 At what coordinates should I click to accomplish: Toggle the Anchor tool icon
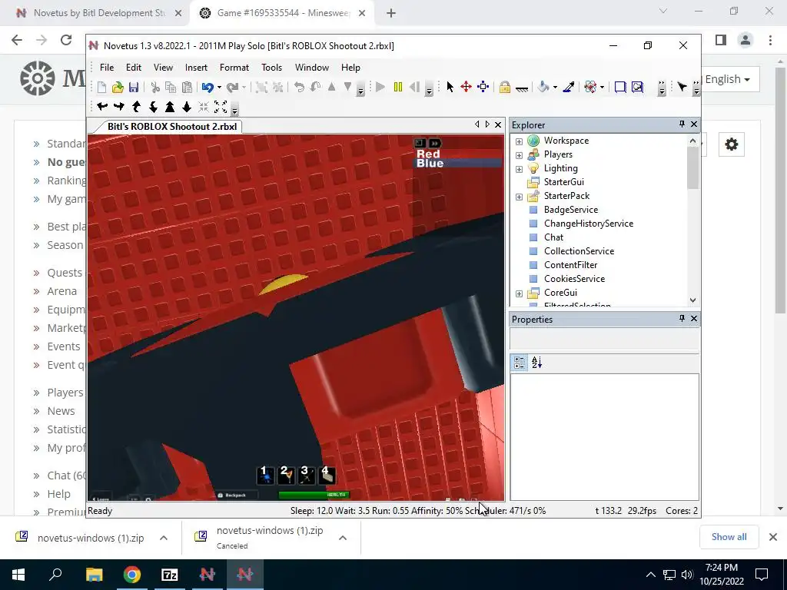(x=522, y=88)
